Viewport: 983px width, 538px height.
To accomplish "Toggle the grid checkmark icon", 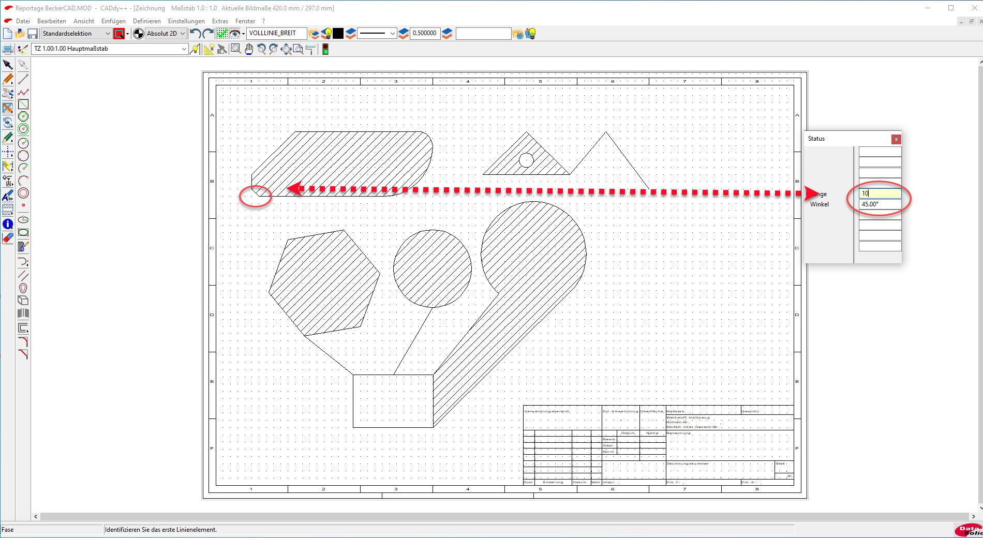I will click(x=222, y=34).
